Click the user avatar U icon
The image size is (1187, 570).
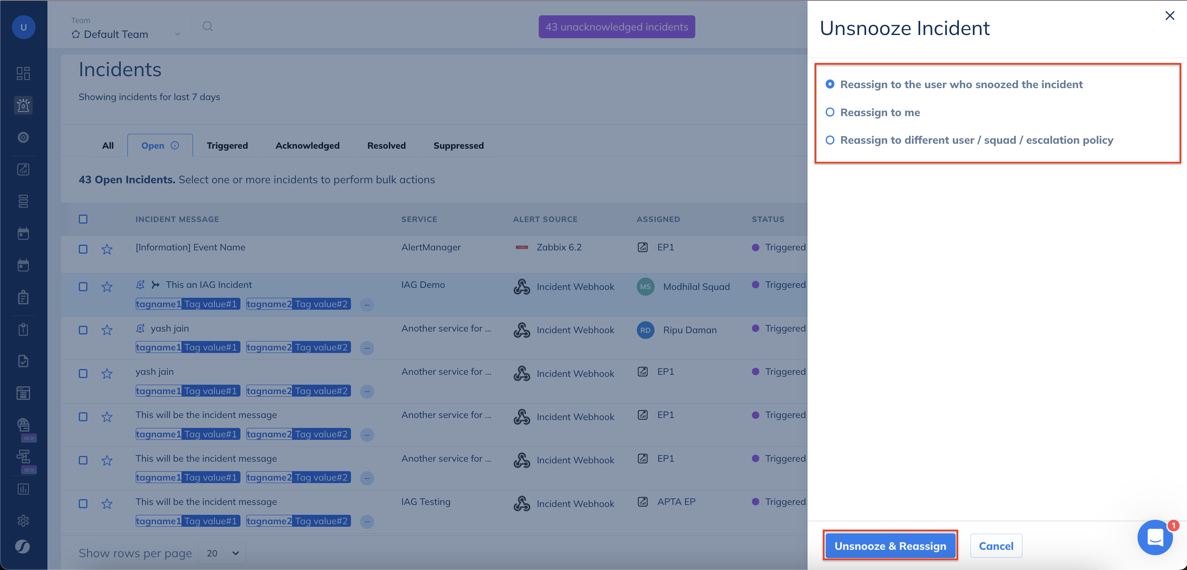click(24, 27)
